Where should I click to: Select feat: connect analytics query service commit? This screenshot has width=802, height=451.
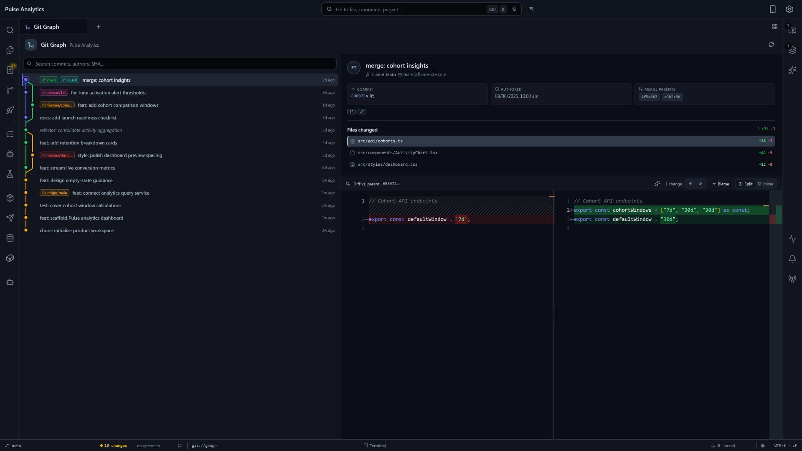(x=180, y=193)
